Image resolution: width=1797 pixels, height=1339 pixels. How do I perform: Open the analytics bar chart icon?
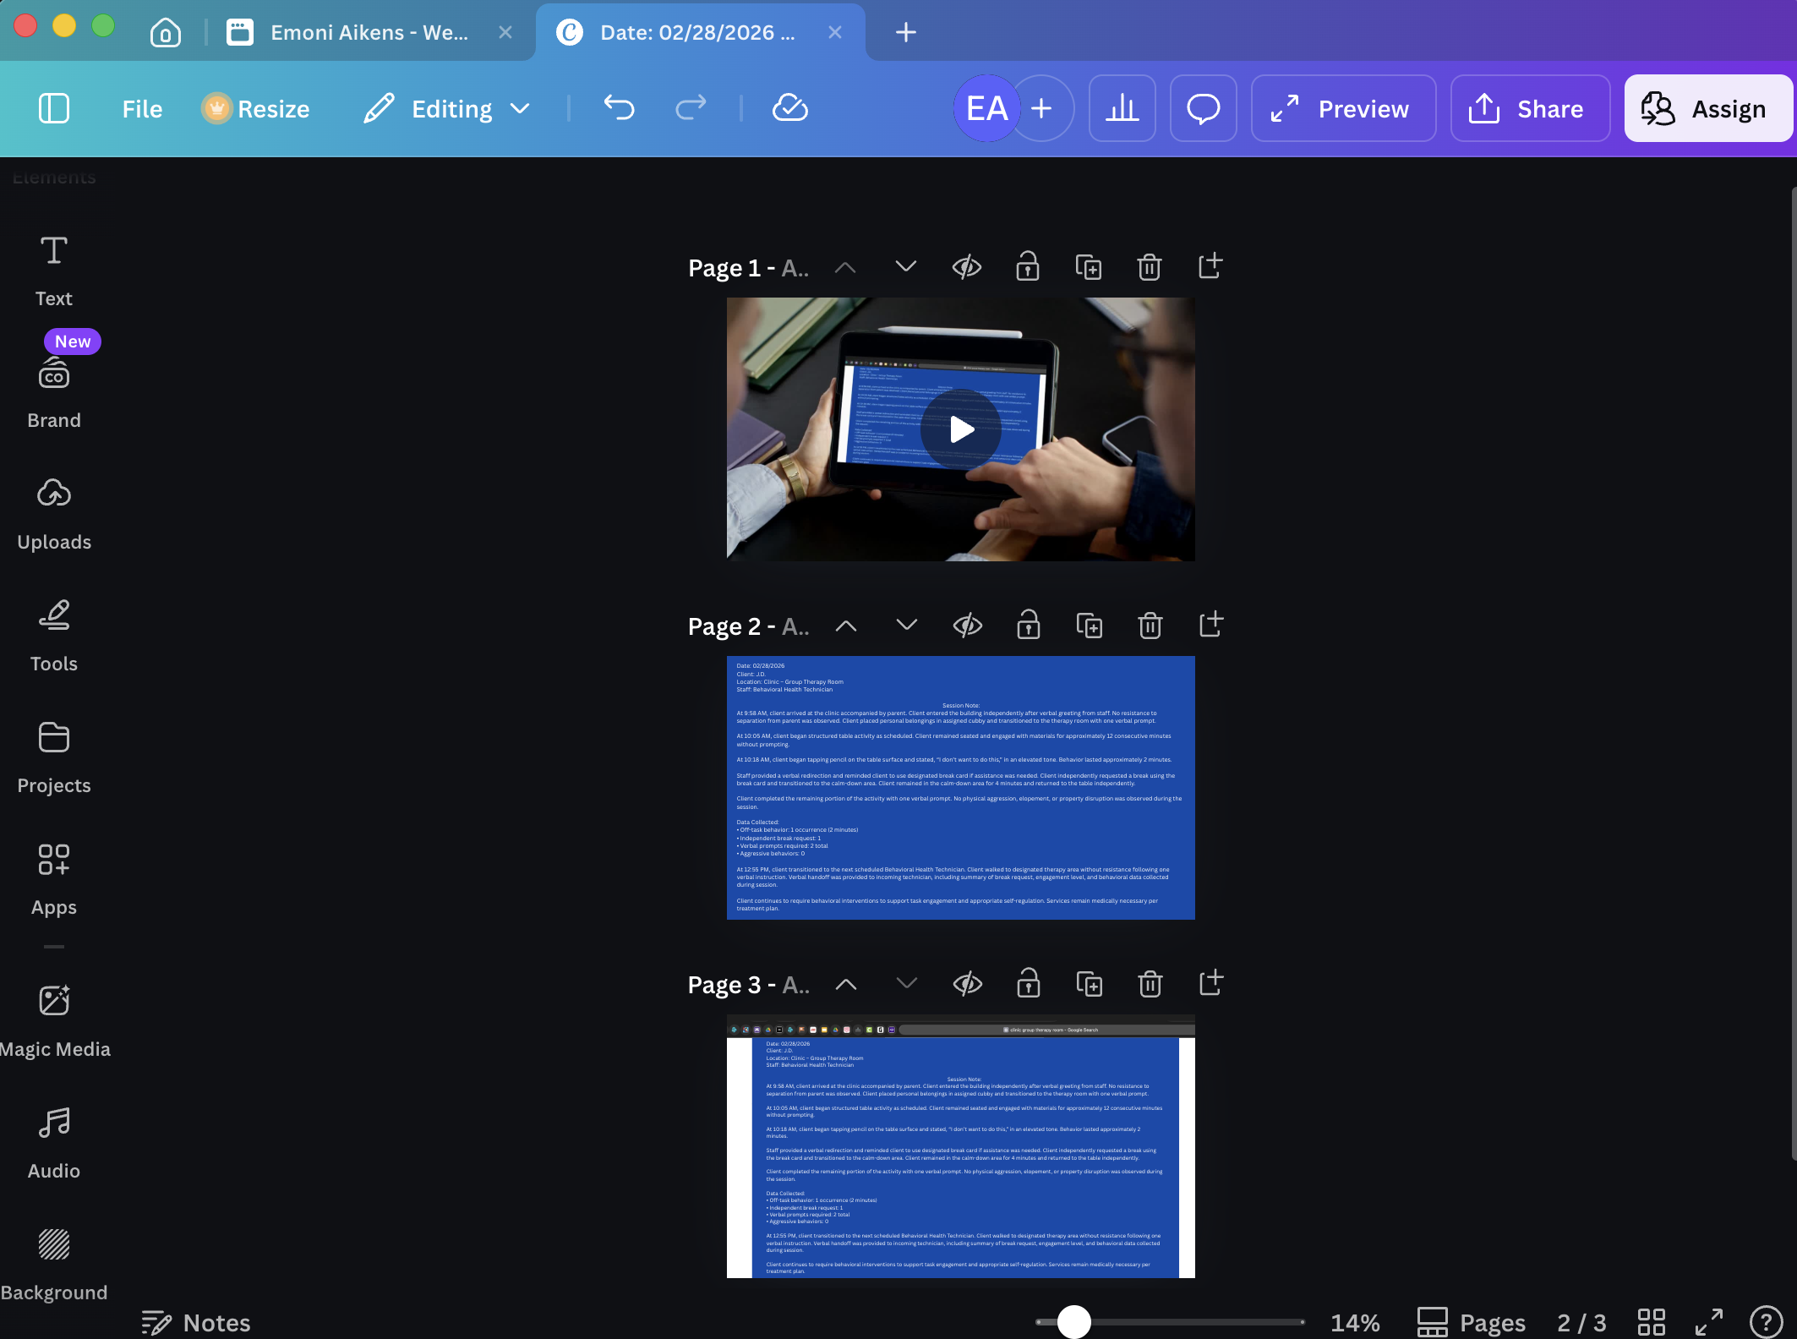[1122, 108]
